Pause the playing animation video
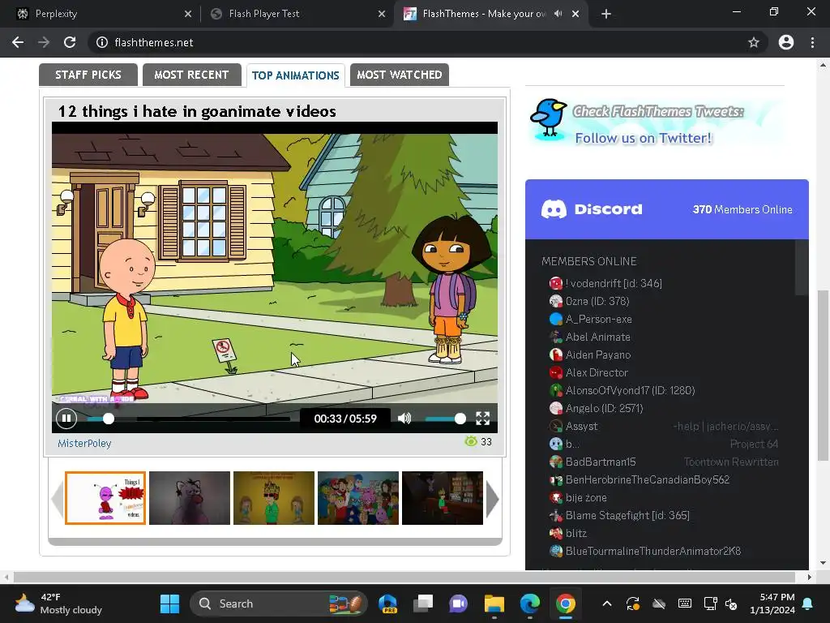This screenshot has width=830, height=623. 66,419
